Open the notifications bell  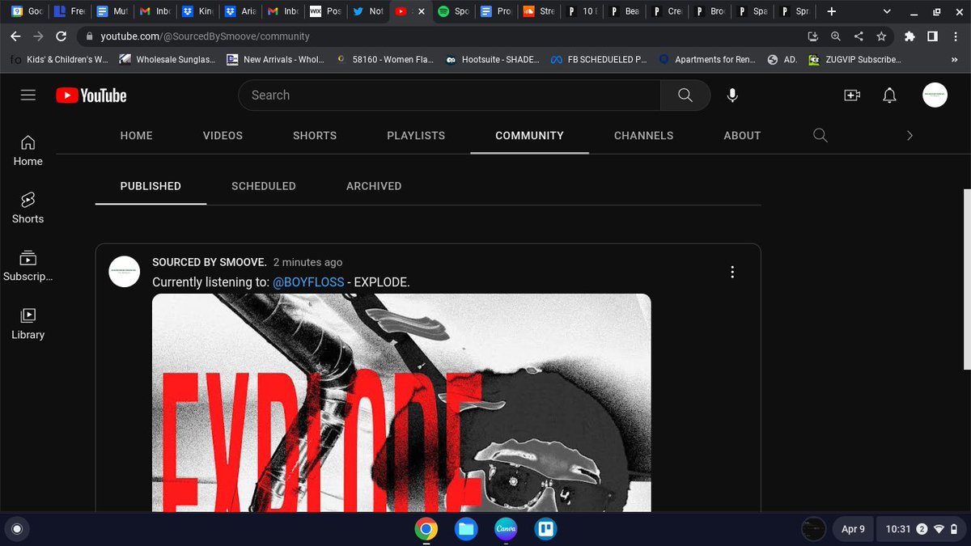(889, 95)
